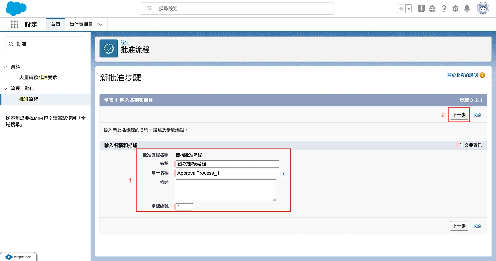Click the favorites star icon
496x261 pixels.
(x=401, y=9)
